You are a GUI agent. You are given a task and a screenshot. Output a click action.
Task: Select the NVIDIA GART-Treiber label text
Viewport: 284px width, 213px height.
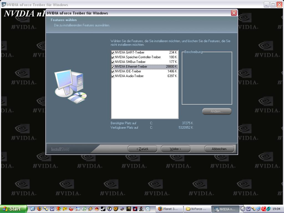[130, 52]
